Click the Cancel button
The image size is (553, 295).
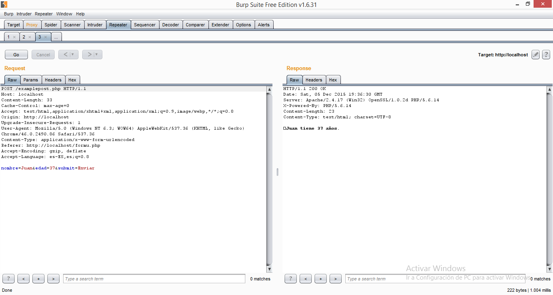tap(43, 55)
